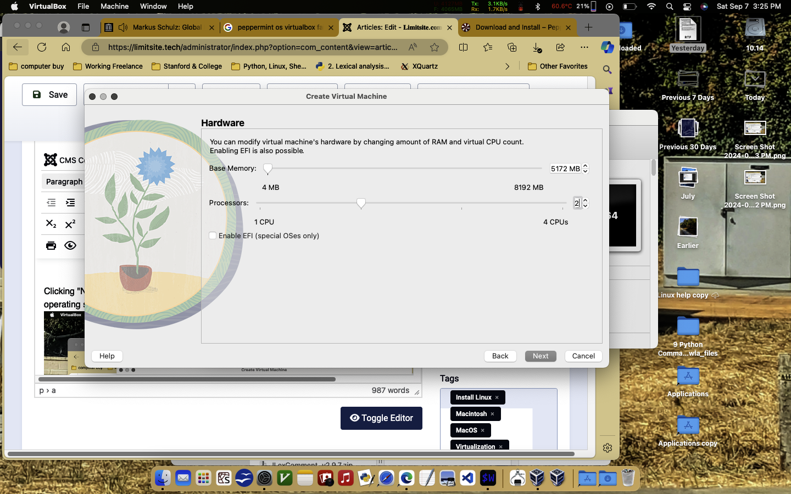Go Back in the VM wizard
This screenshot has width=791, height=494.
point(500,356)
